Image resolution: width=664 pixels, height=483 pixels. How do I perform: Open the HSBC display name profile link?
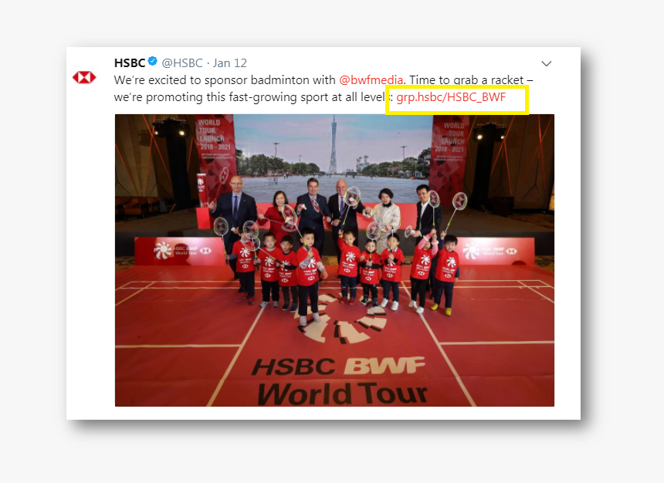coord(130,63)
